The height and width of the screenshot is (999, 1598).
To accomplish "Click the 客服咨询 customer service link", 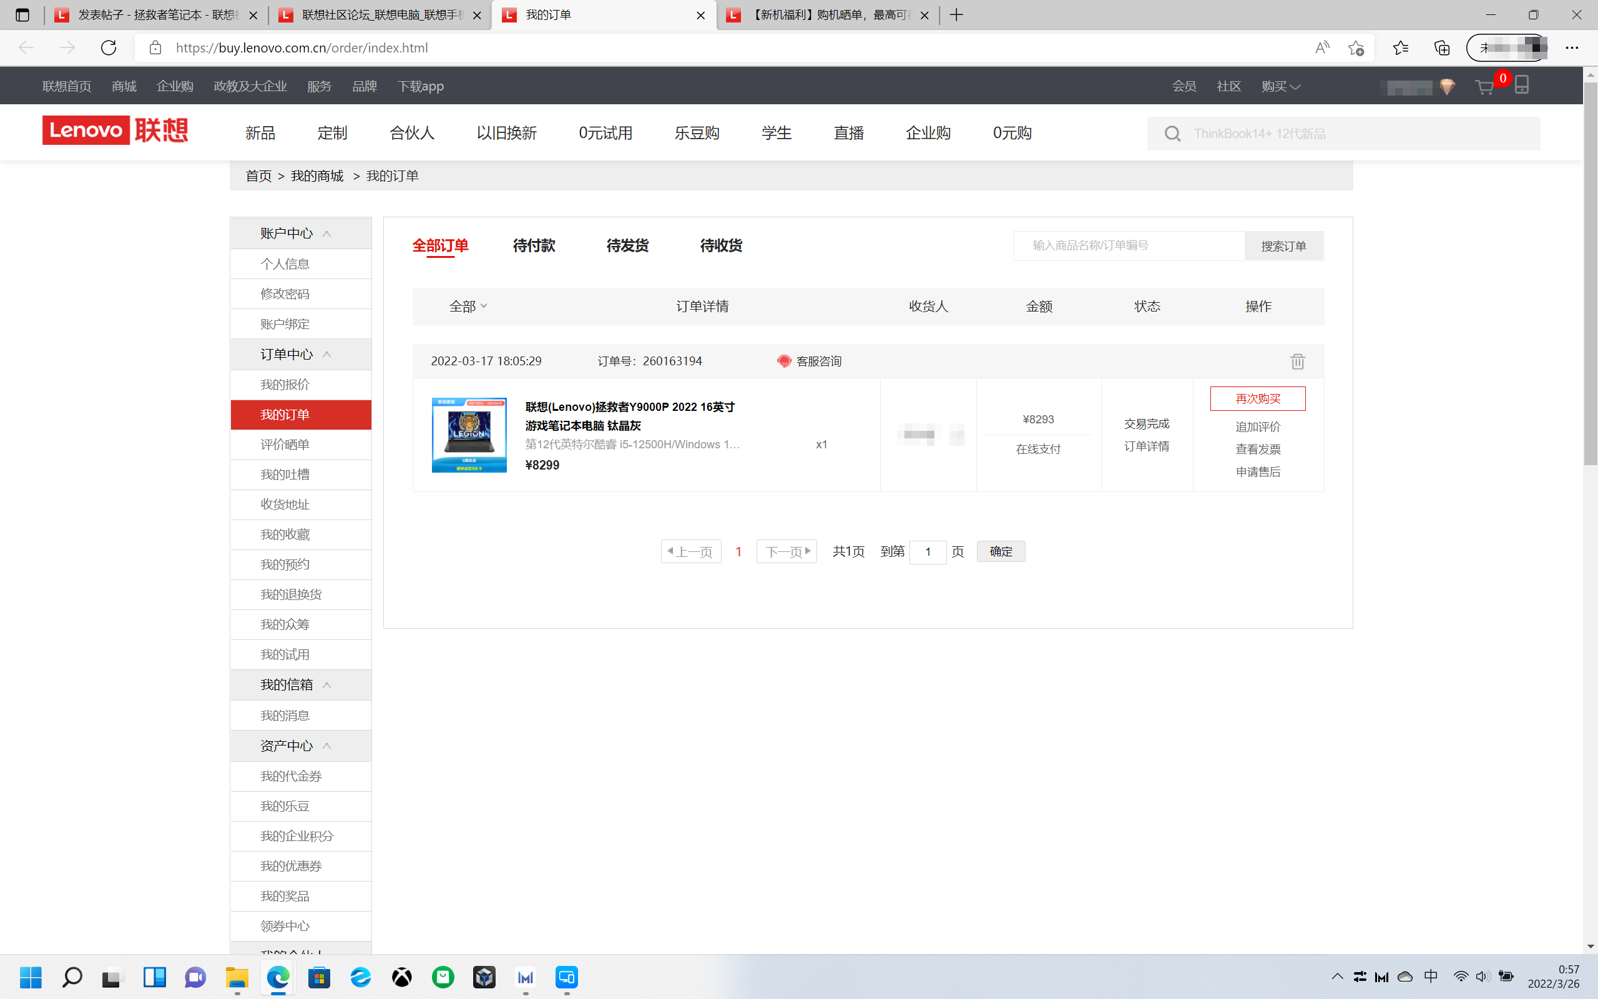I will [810, 362].
